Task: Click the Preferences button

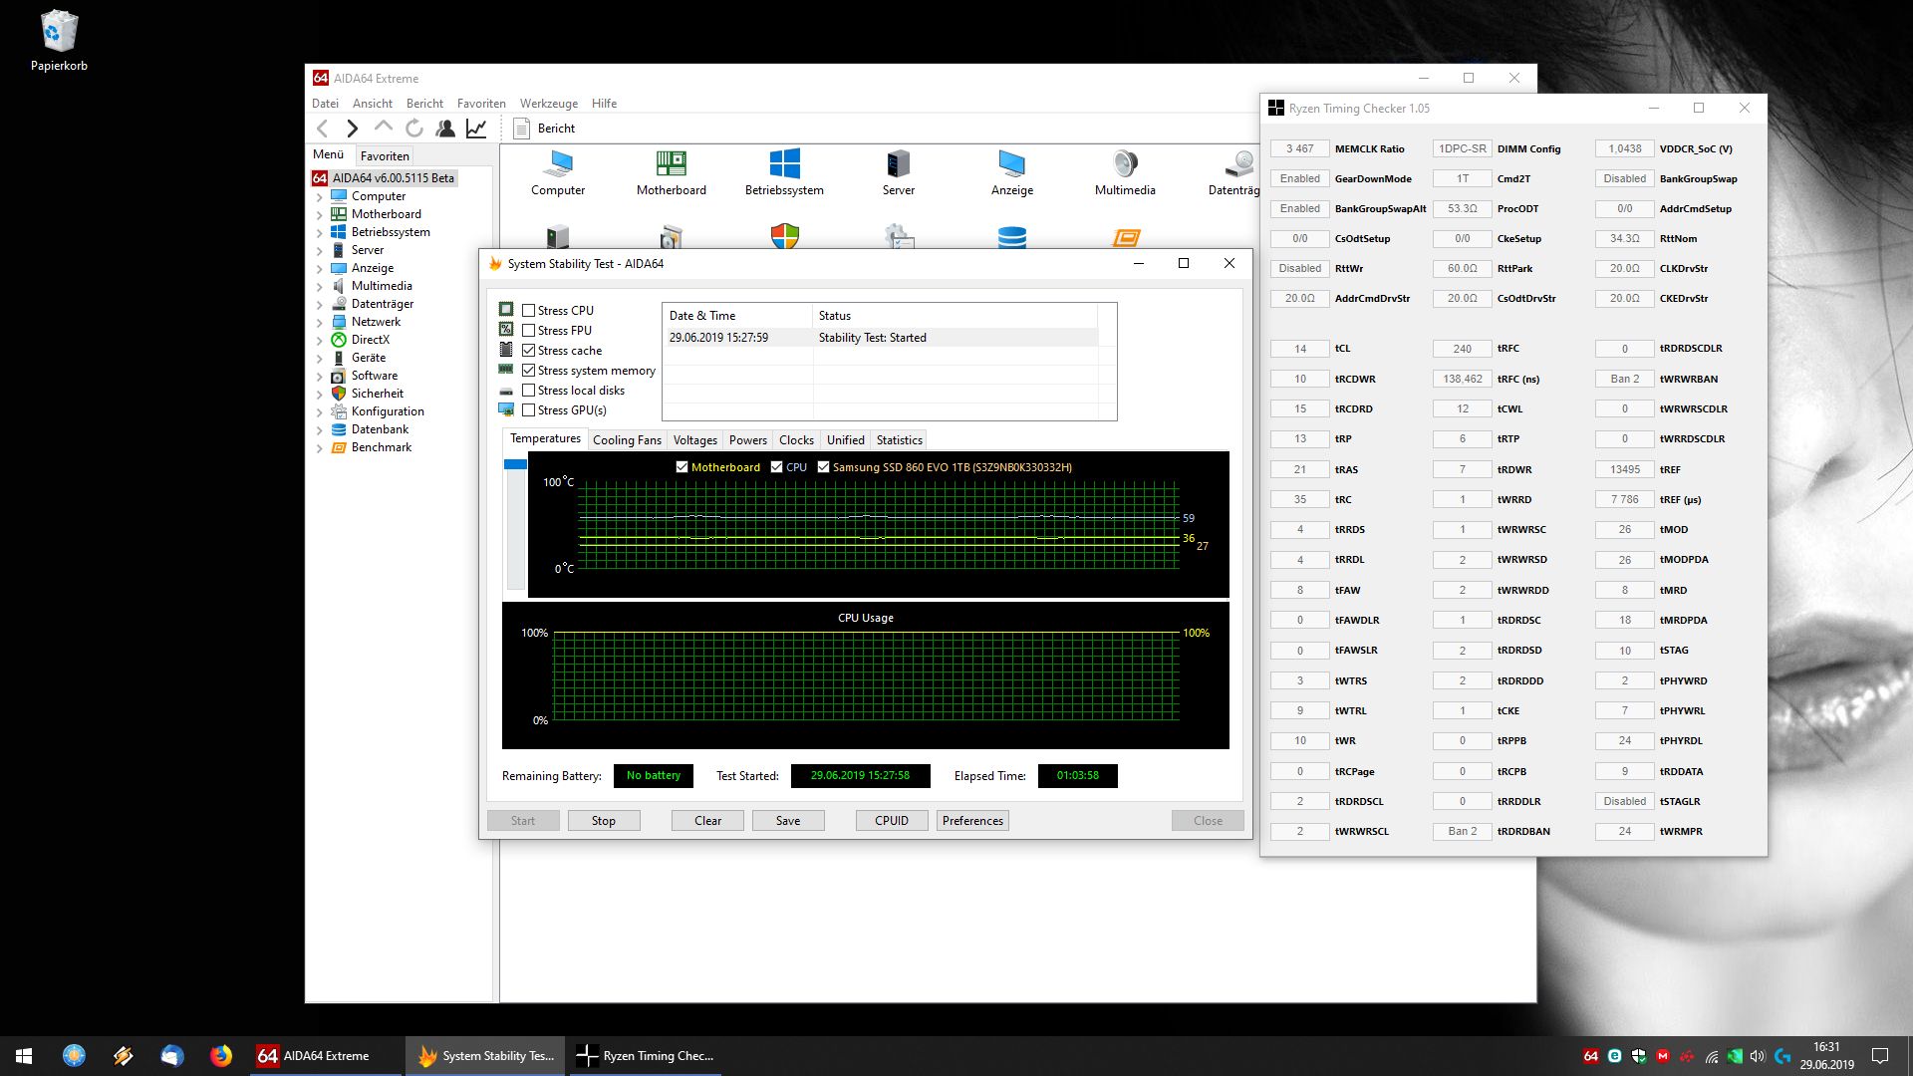Action: (x=972, y=821)
